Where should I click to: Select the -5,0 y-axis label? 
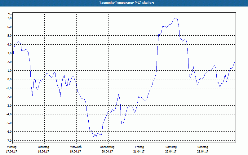click(9, 123)
